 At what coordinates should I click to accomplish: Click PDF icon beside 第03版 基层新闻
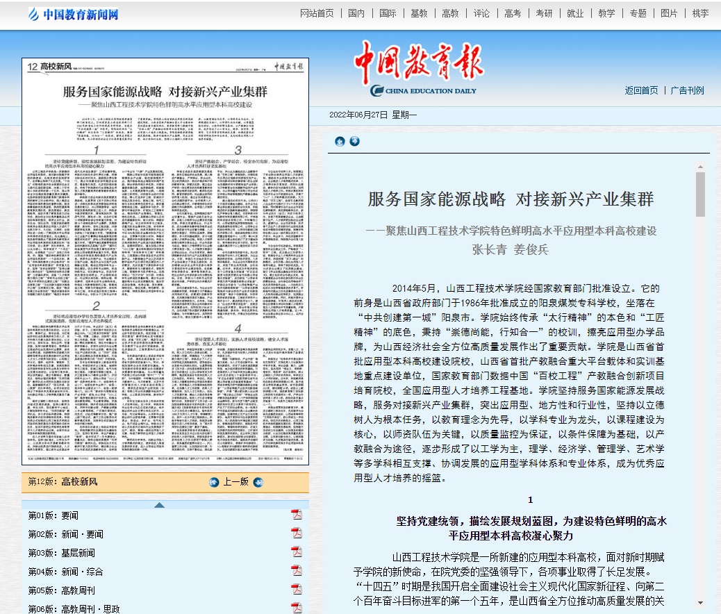coord(297,552)
